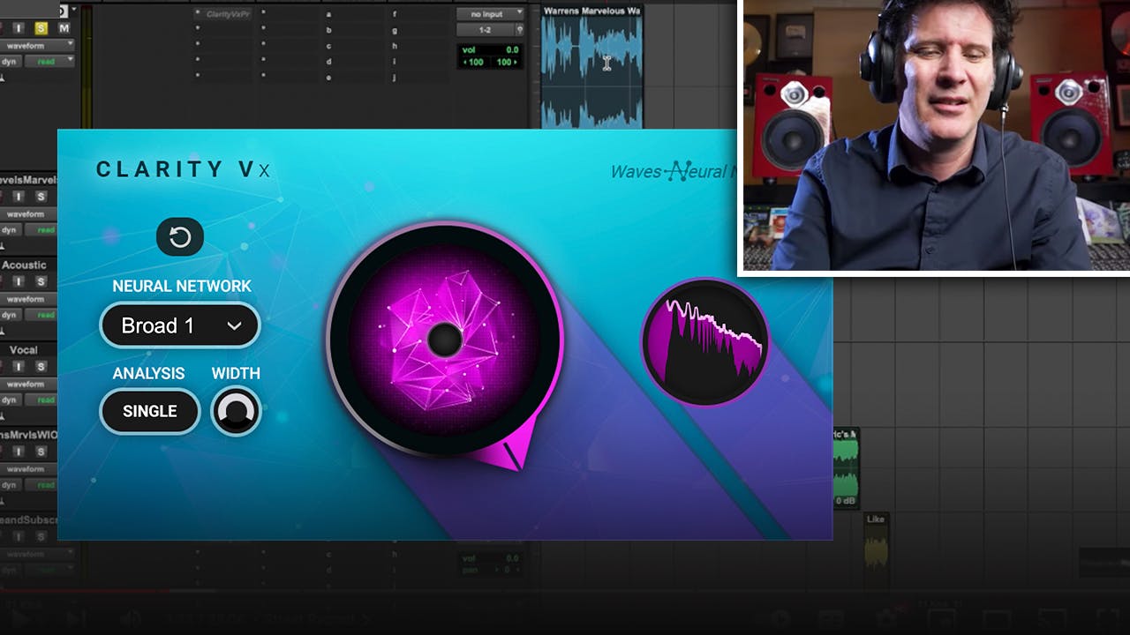This screenshot has height=635, width=1130.
Task: Solo the nsMrvlsWIO track
Action: 41,451
